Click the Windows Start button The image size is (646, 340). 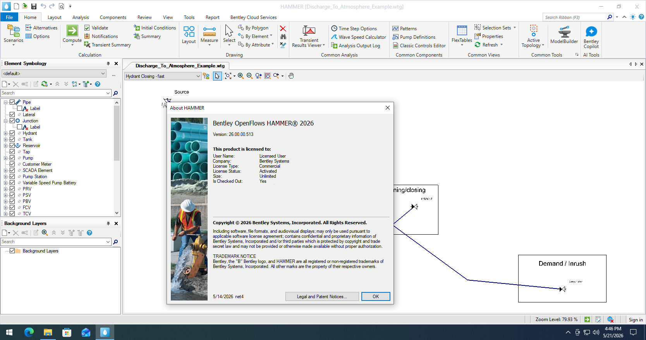(x=9, y=332)
